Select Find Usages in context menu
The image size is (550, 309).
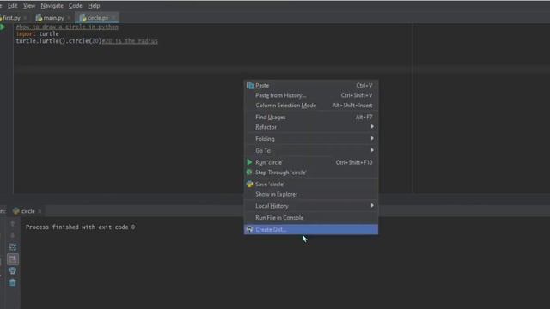(x=311, y=117)
